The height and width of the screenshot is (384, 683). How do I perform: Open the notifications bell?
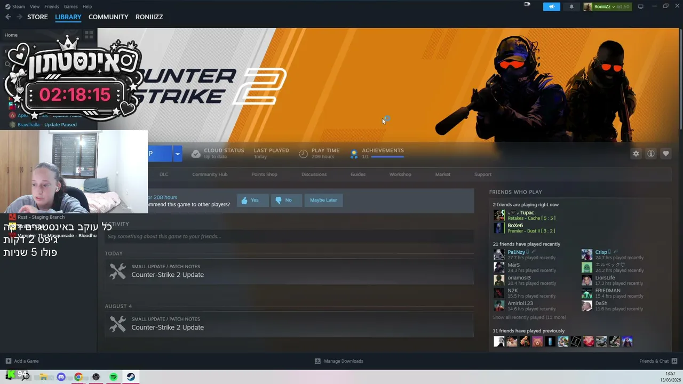571,6
